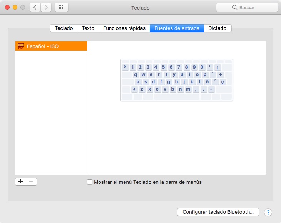Open the show-all preferences grid icon
Image resolution: width=281 pixels, height=223 pixels.
click(x=62, y=7)
